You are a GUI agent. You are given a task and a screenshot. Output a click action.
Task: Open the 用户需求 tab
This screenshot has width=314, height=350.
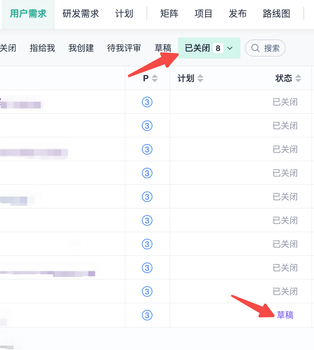coord(28,14)
